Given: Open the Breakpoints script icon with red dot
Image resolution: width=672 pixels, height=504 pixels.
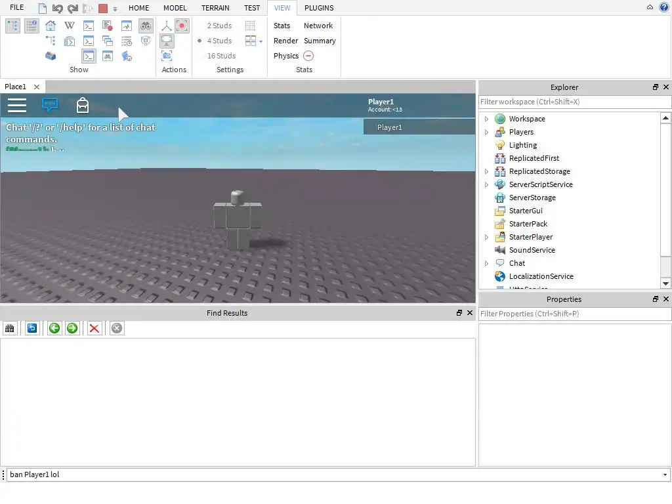Looking at the screenshot, I should (x=108, y=26).
